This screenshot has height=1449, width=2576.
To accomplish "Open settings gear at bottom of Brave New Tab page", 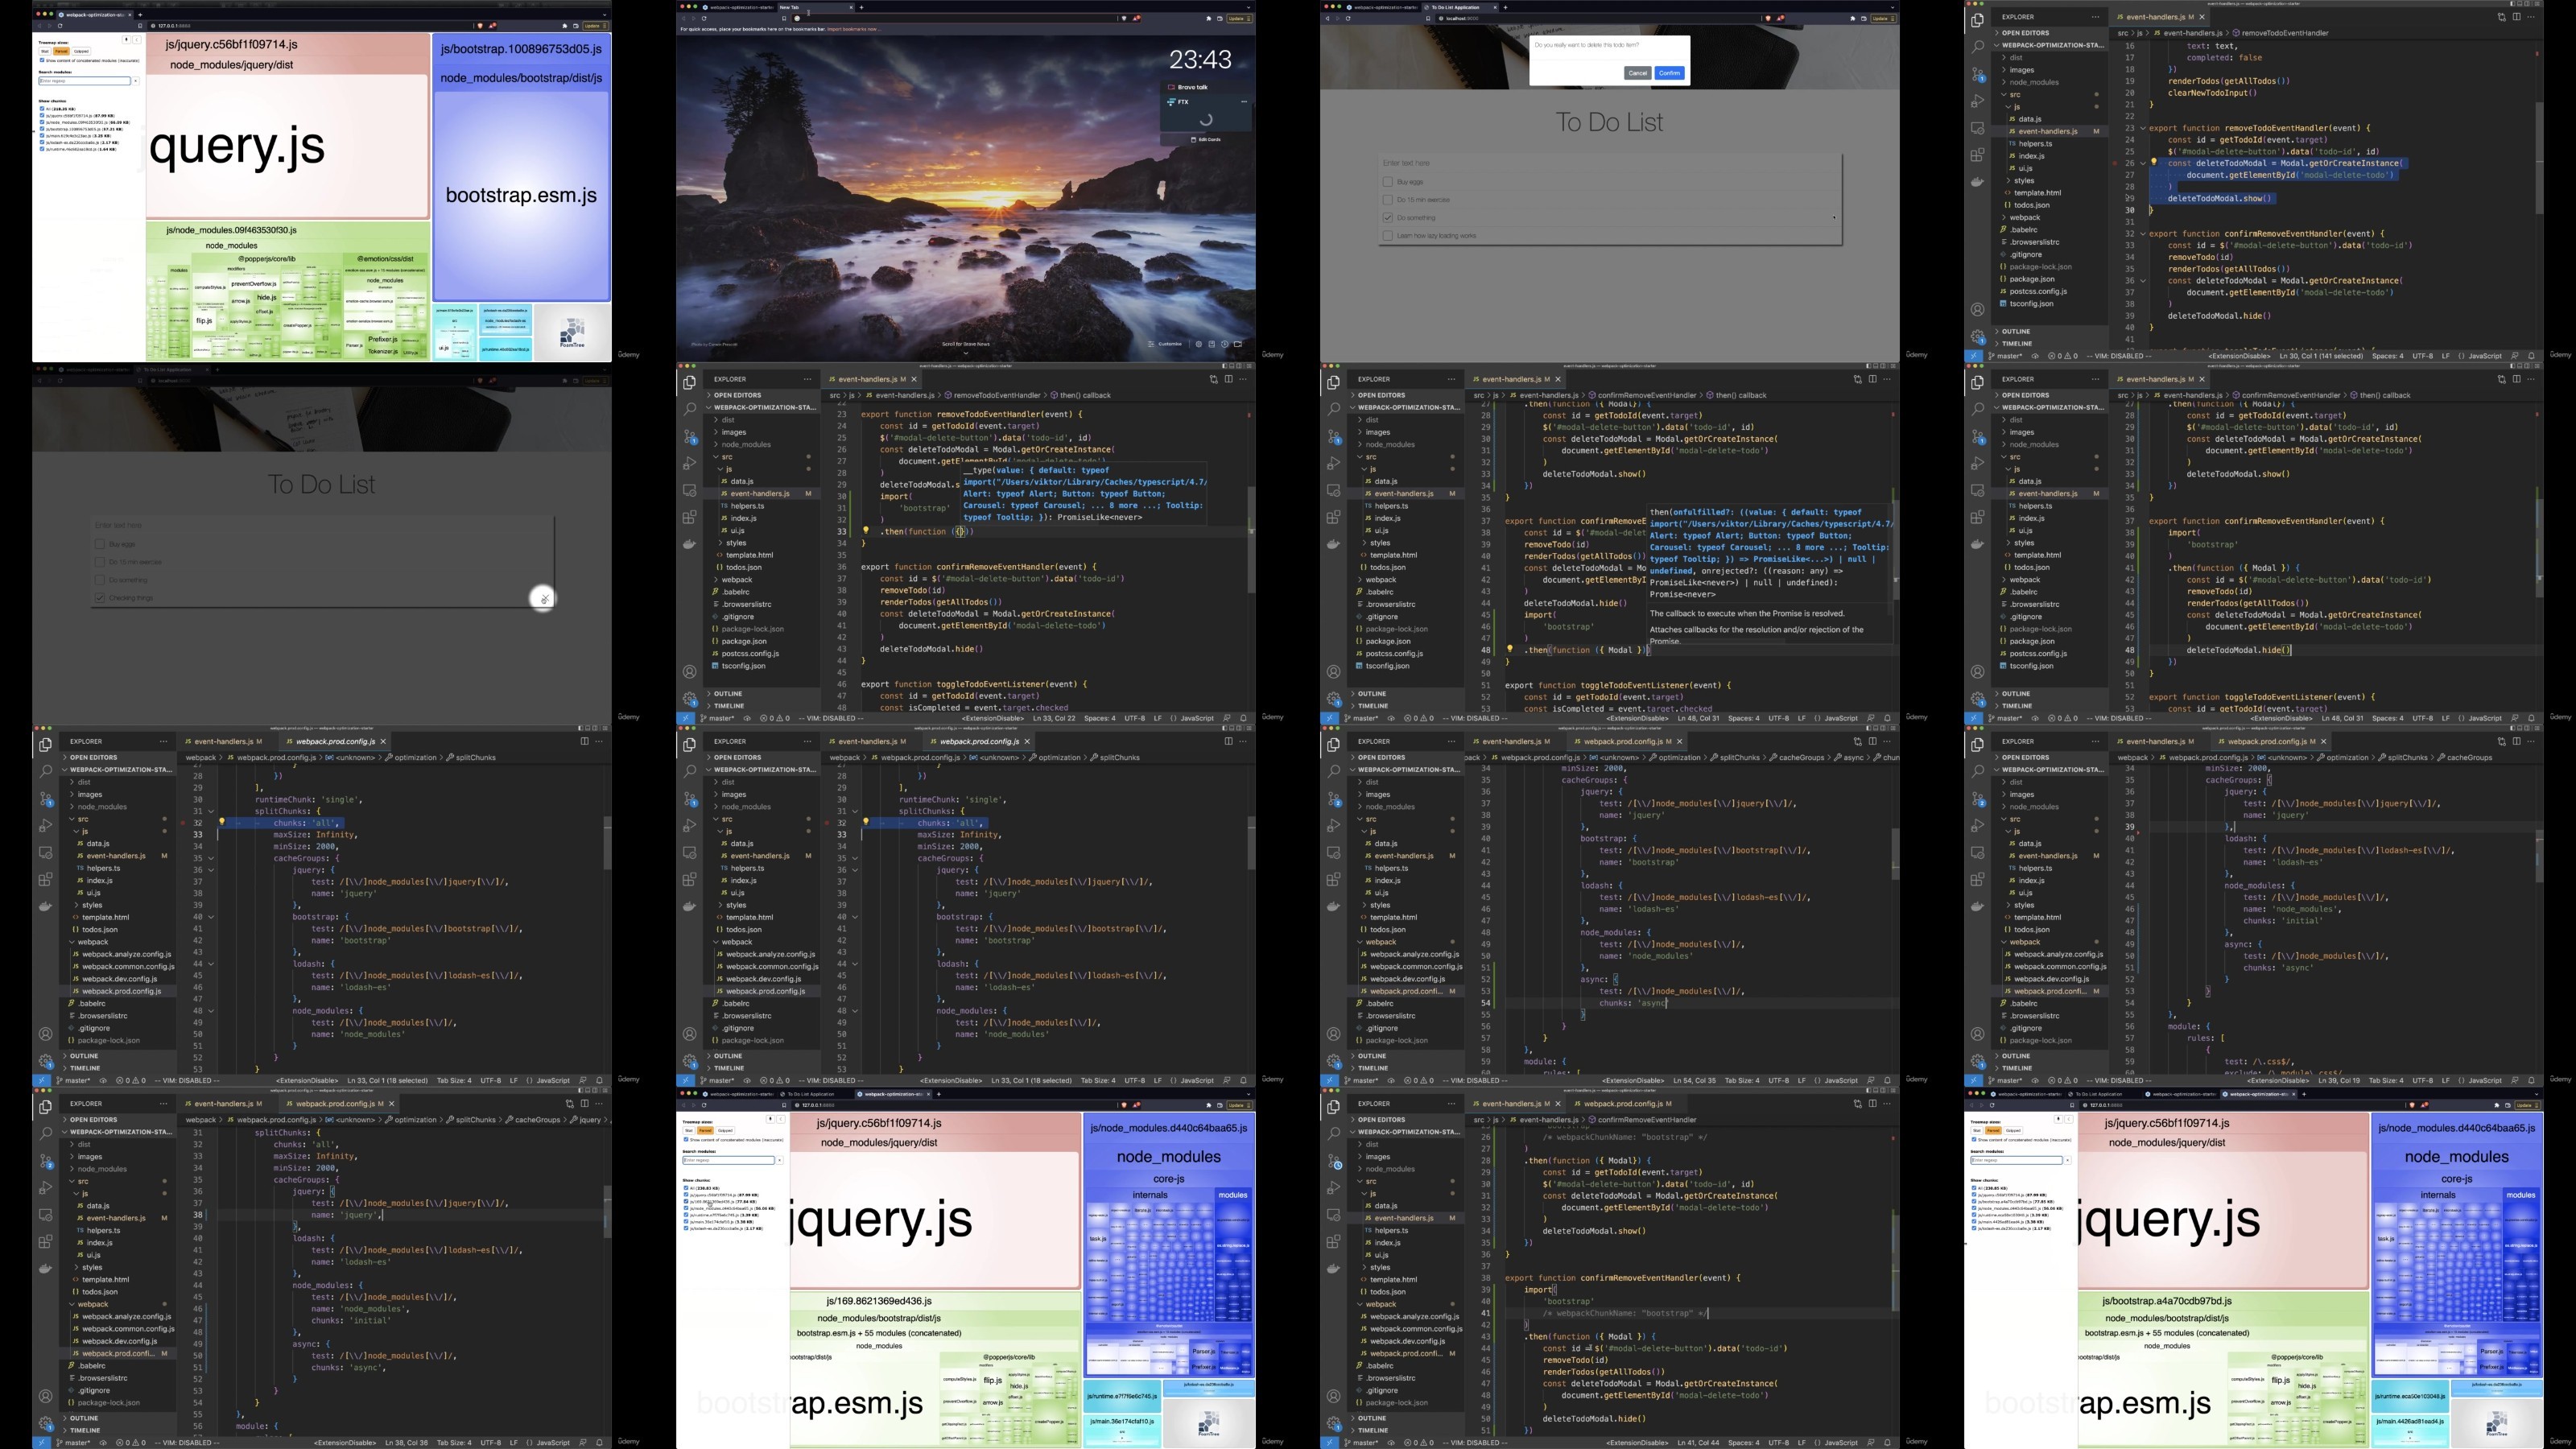I will click(x=1198, y=344).
